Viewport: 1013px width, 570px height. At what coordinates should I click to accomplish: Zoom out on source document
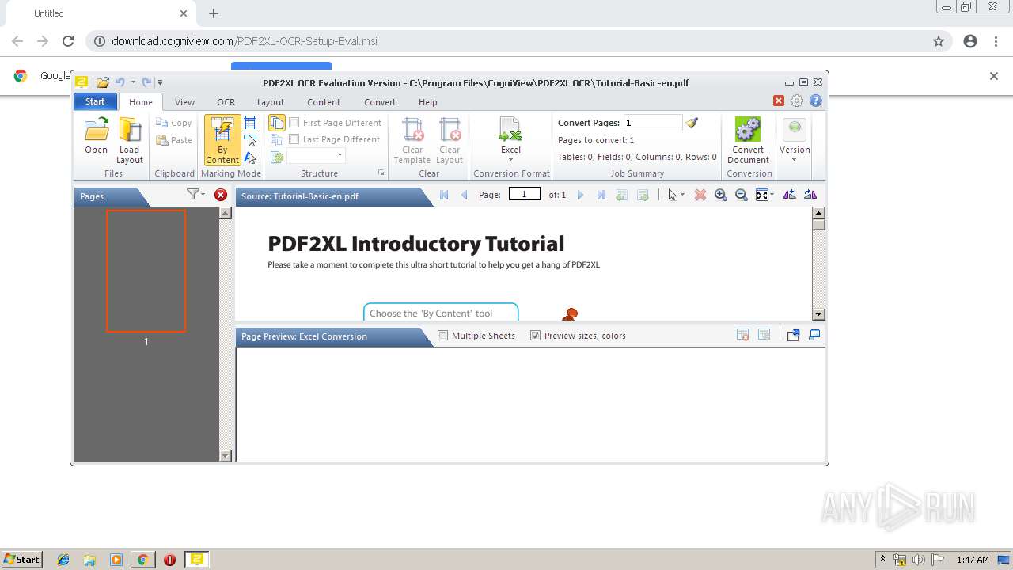pos(742,195)
